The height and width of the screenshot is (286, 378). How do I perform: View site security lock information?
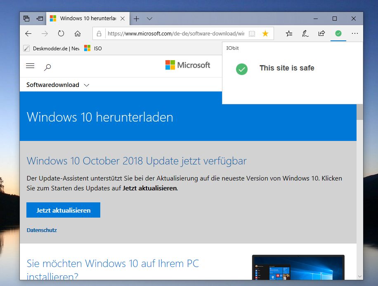click(99, 33)
